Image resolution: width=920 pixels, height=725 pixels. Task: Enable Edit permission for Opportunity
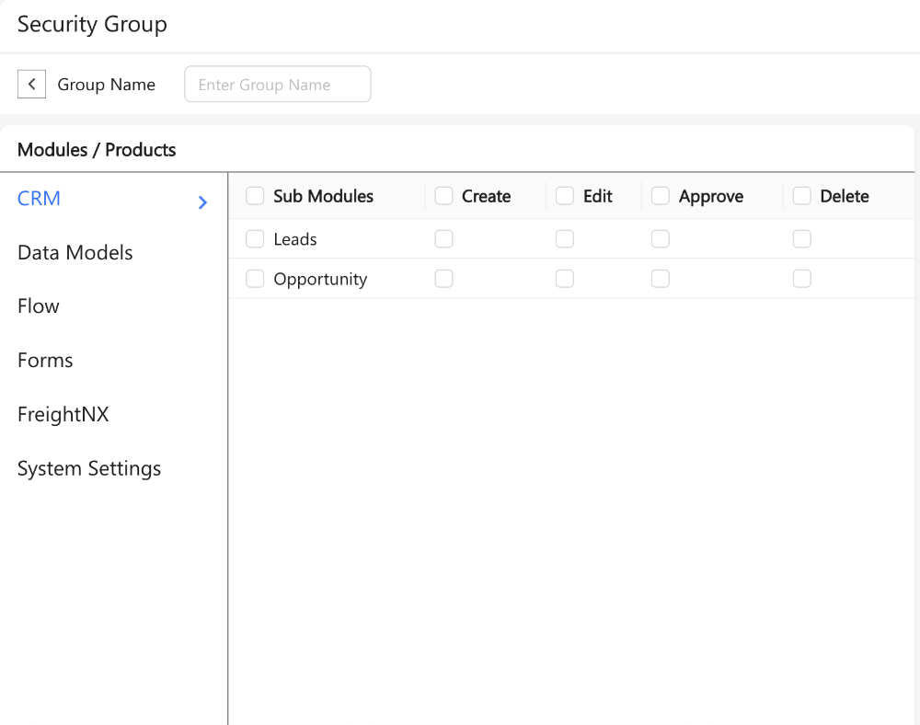pos(565,279)
